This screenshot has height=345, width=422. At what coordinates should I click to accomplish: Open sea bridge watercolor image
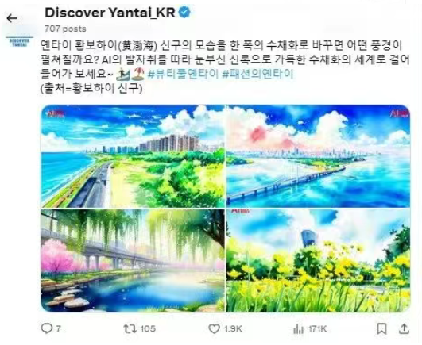[x=319, y=156]
